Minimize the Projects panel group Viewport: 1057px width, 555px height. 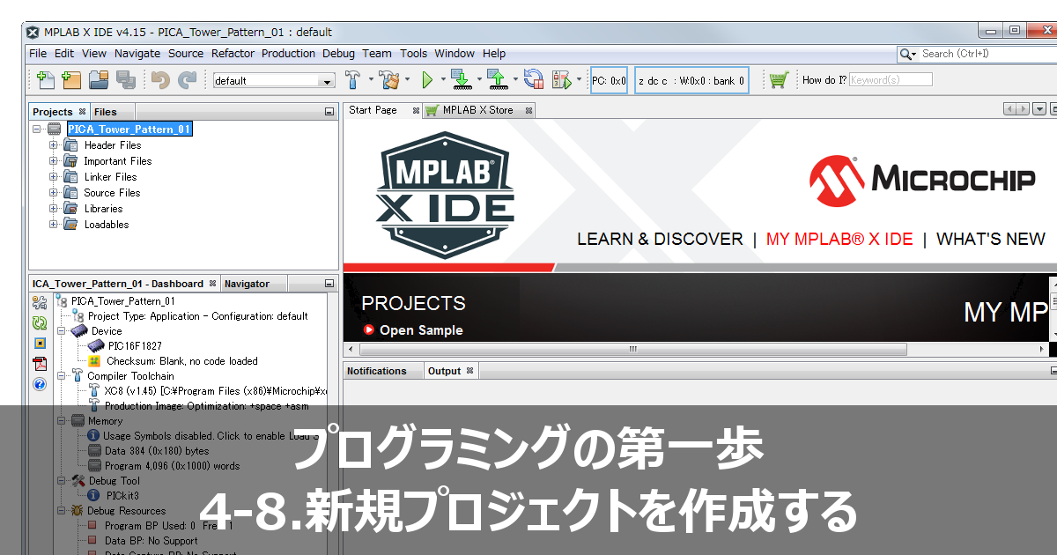click(329, 112)
